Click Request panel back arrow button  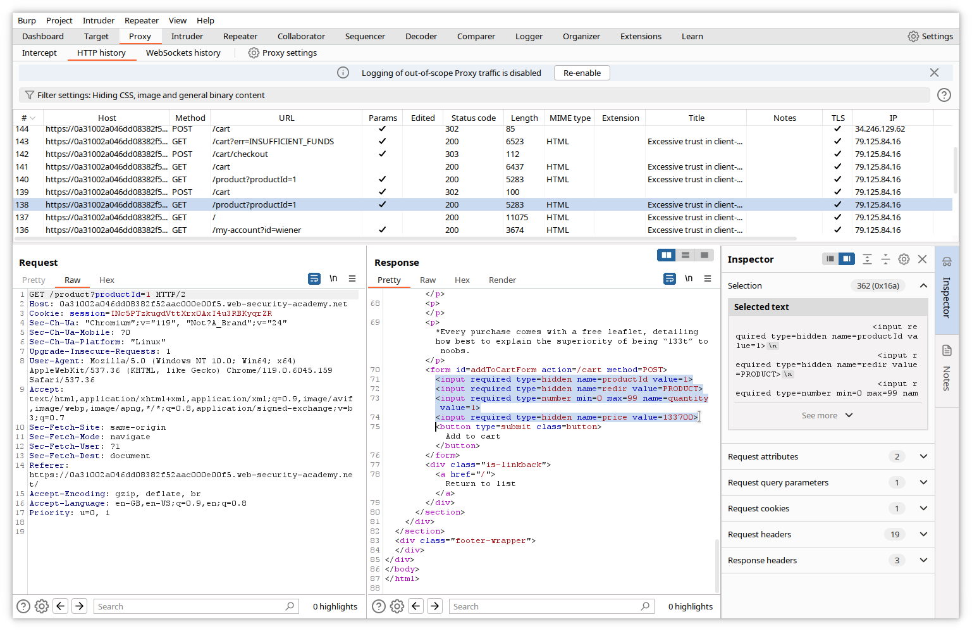click(61, 606)
